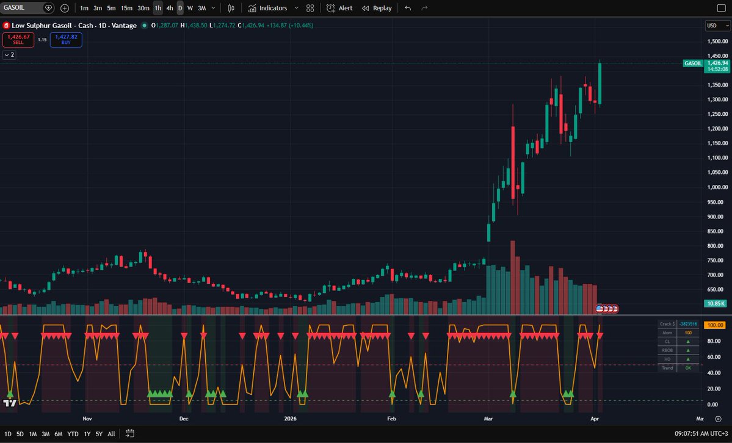The width and height of the screenshot is (732, 443).
Task: Open the Indicators dialog
Action: click(267, 8)
